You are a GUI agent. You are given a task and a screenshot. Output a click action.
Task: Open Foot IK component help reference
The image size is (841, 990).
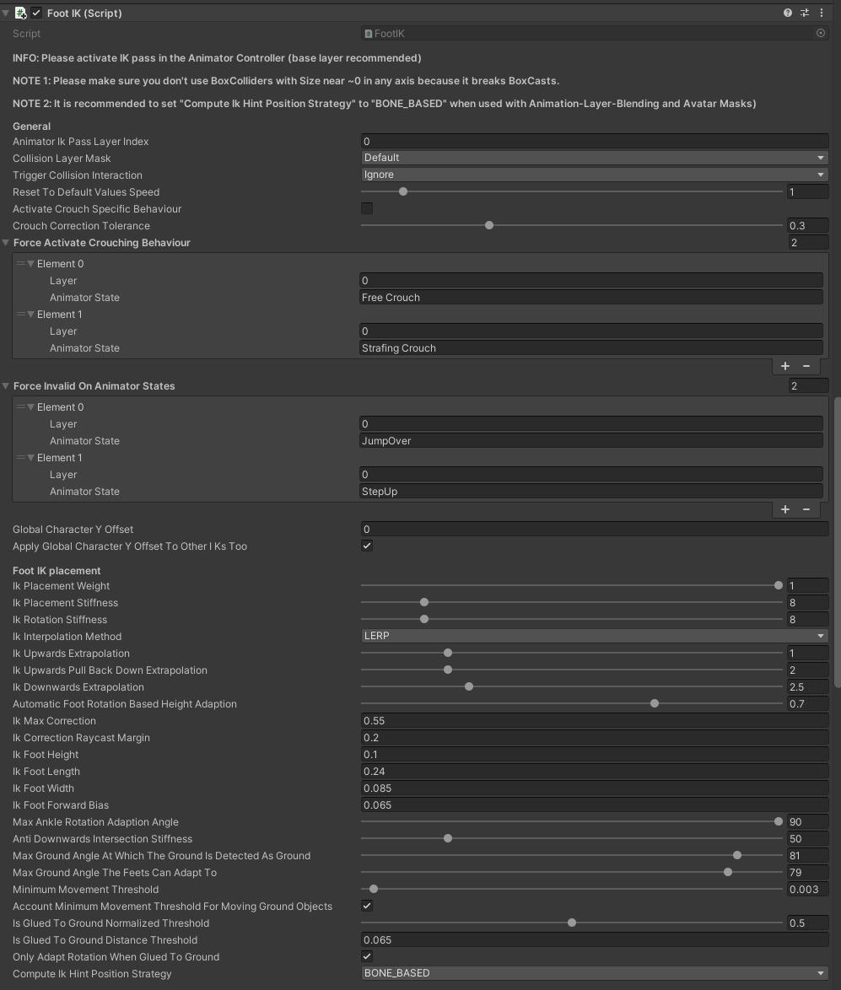click(788, 13)
